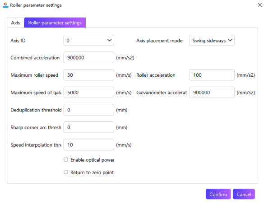Click the Cancel button

tap(244, 194)
